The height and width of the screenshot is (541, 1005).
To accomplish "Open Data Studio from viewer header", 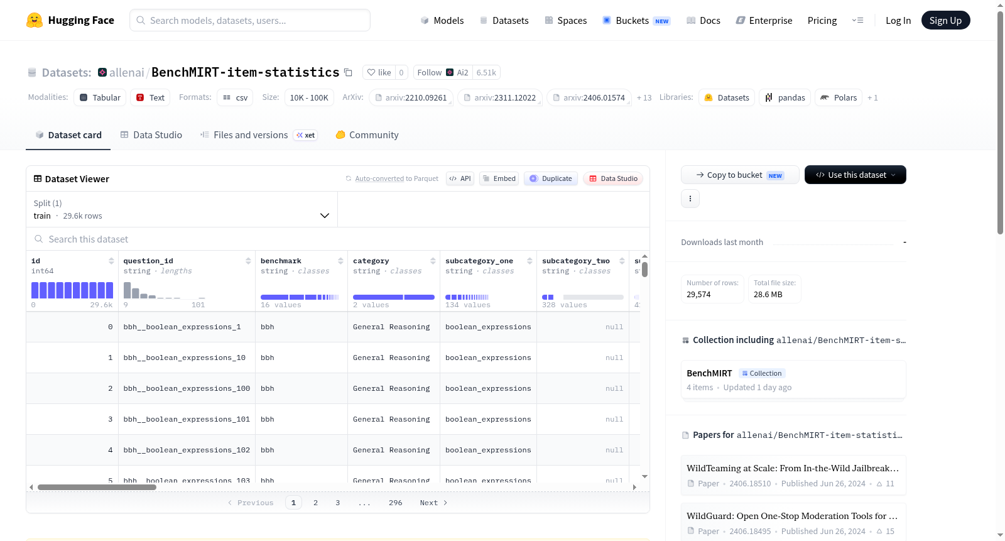I will point(613,178).
